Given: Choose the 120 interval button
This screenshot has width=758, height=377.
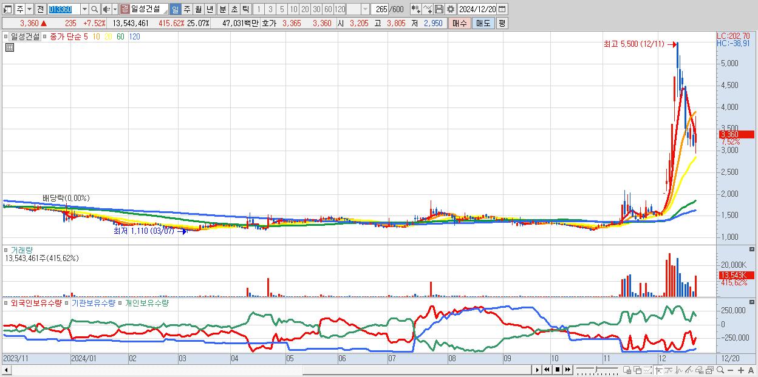Looking at the screenshot, I should pos(340,9).
